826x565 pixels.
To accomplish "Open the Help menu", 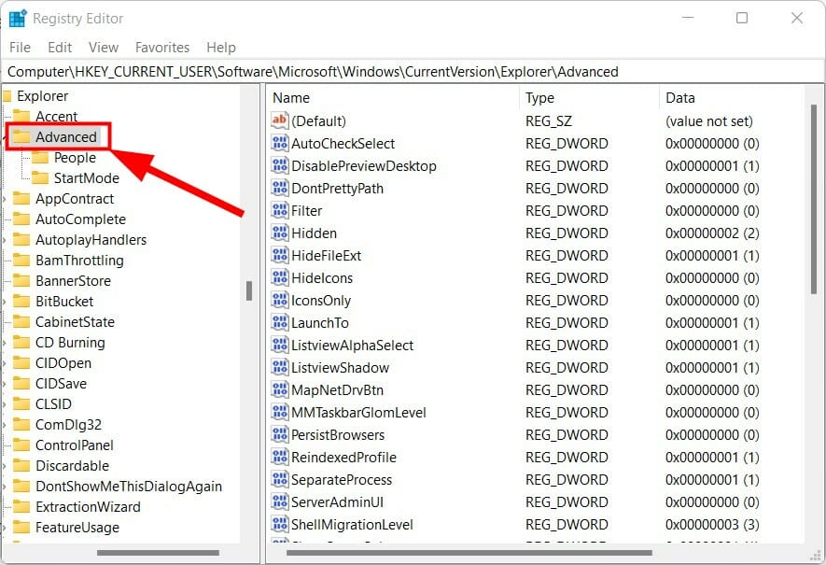I will coord(220,48).
